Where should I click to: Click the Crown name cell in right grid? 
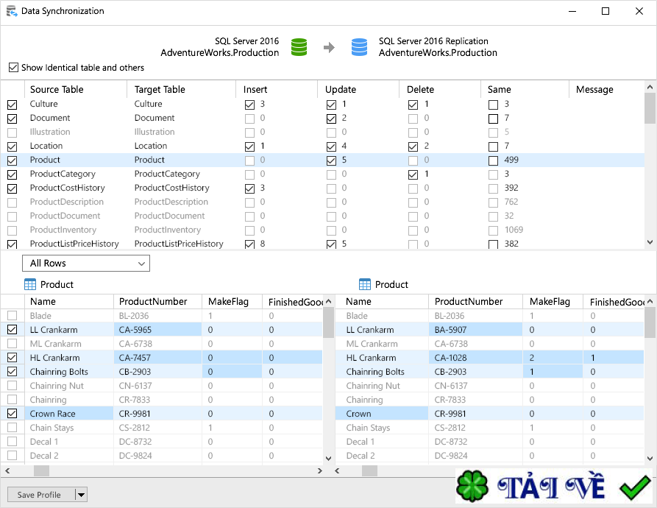click(382, 414)
